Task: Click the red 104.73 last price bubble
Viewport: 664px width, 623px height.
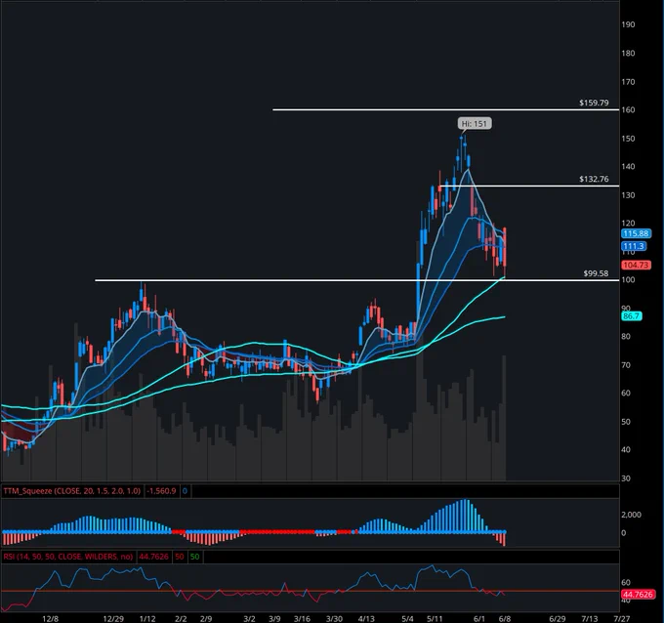Action: tap(636, 266)
